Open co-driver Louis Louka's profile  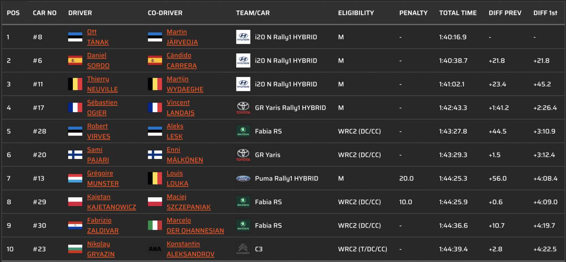click(177, 178)
